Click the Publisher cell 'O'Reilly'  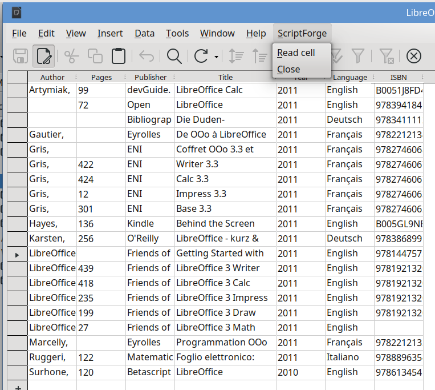click(150, 239)
